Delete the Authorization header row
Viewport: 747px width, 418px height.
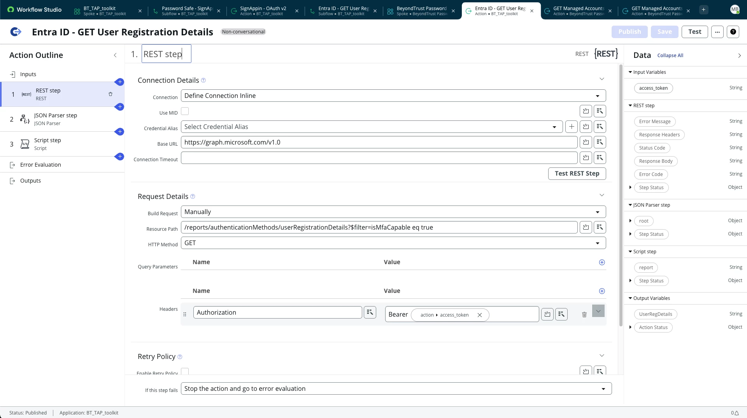coord(584,314)
